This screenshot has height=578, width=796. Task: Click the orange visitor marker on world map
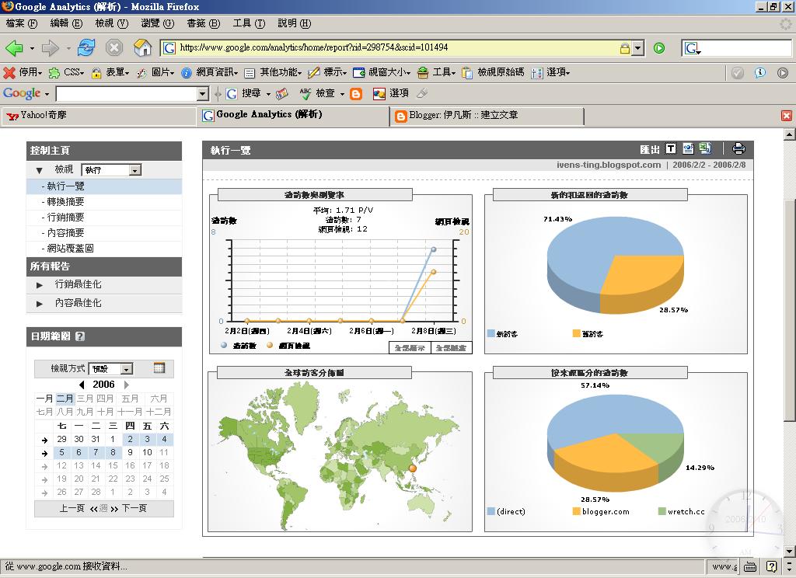click(412, 468)
